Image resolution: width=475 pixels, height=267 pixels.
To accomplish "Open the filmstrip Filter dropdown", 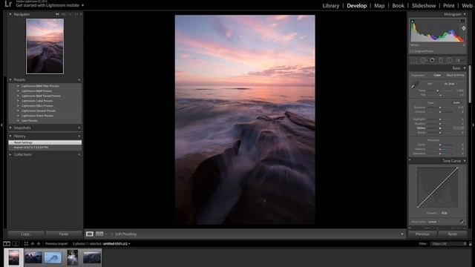I will point(448,244).
